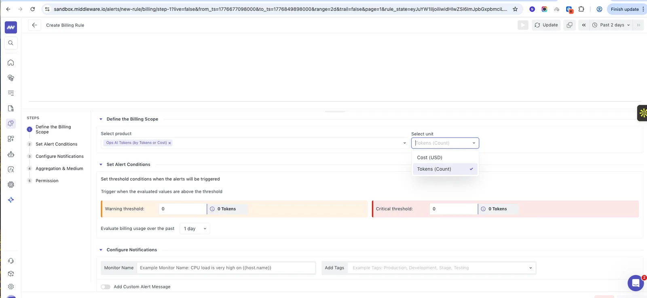
Task: Open the browser Extensions puzzle icon
Action: tap(581, 9)
